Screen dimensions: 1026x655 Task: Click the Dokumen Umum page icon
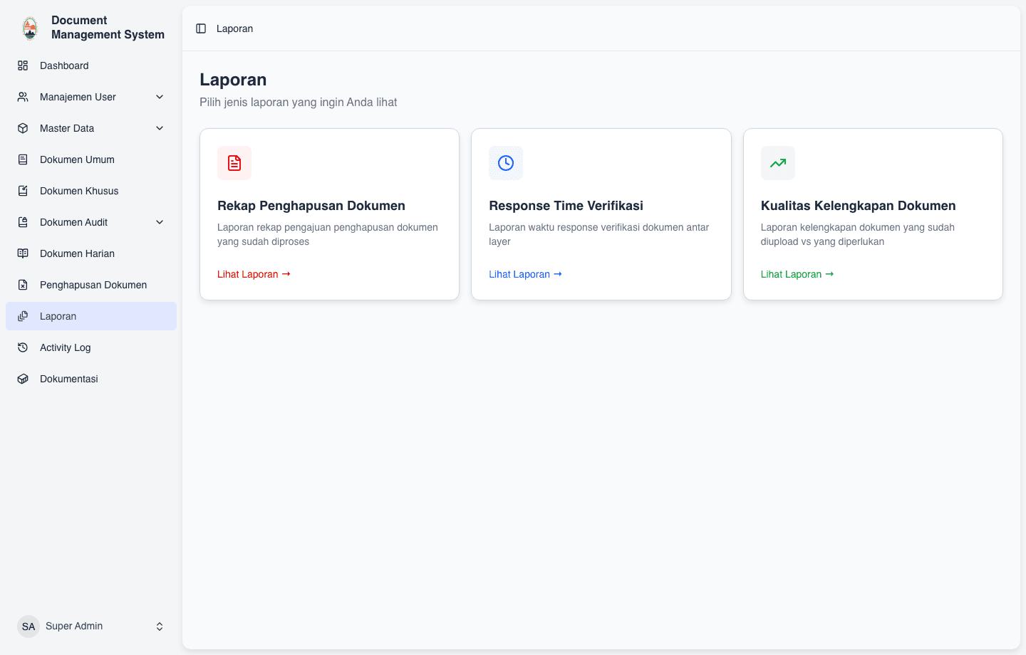point(23,159)
